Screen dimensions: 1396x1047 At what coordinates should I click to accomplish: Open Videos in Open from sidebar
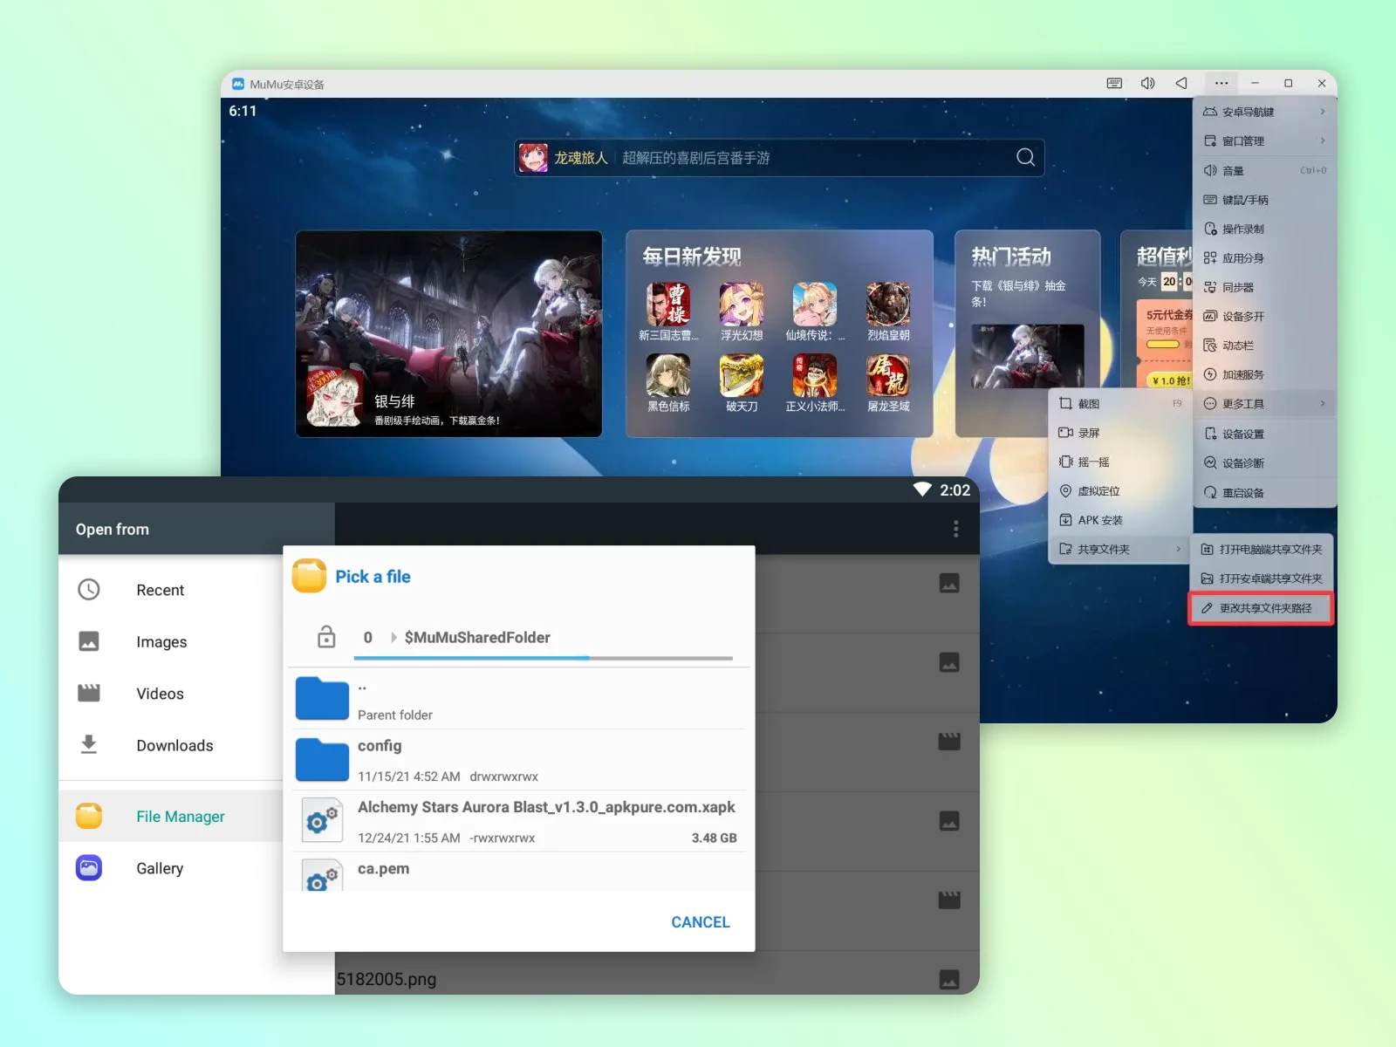(x=171, y=694)
